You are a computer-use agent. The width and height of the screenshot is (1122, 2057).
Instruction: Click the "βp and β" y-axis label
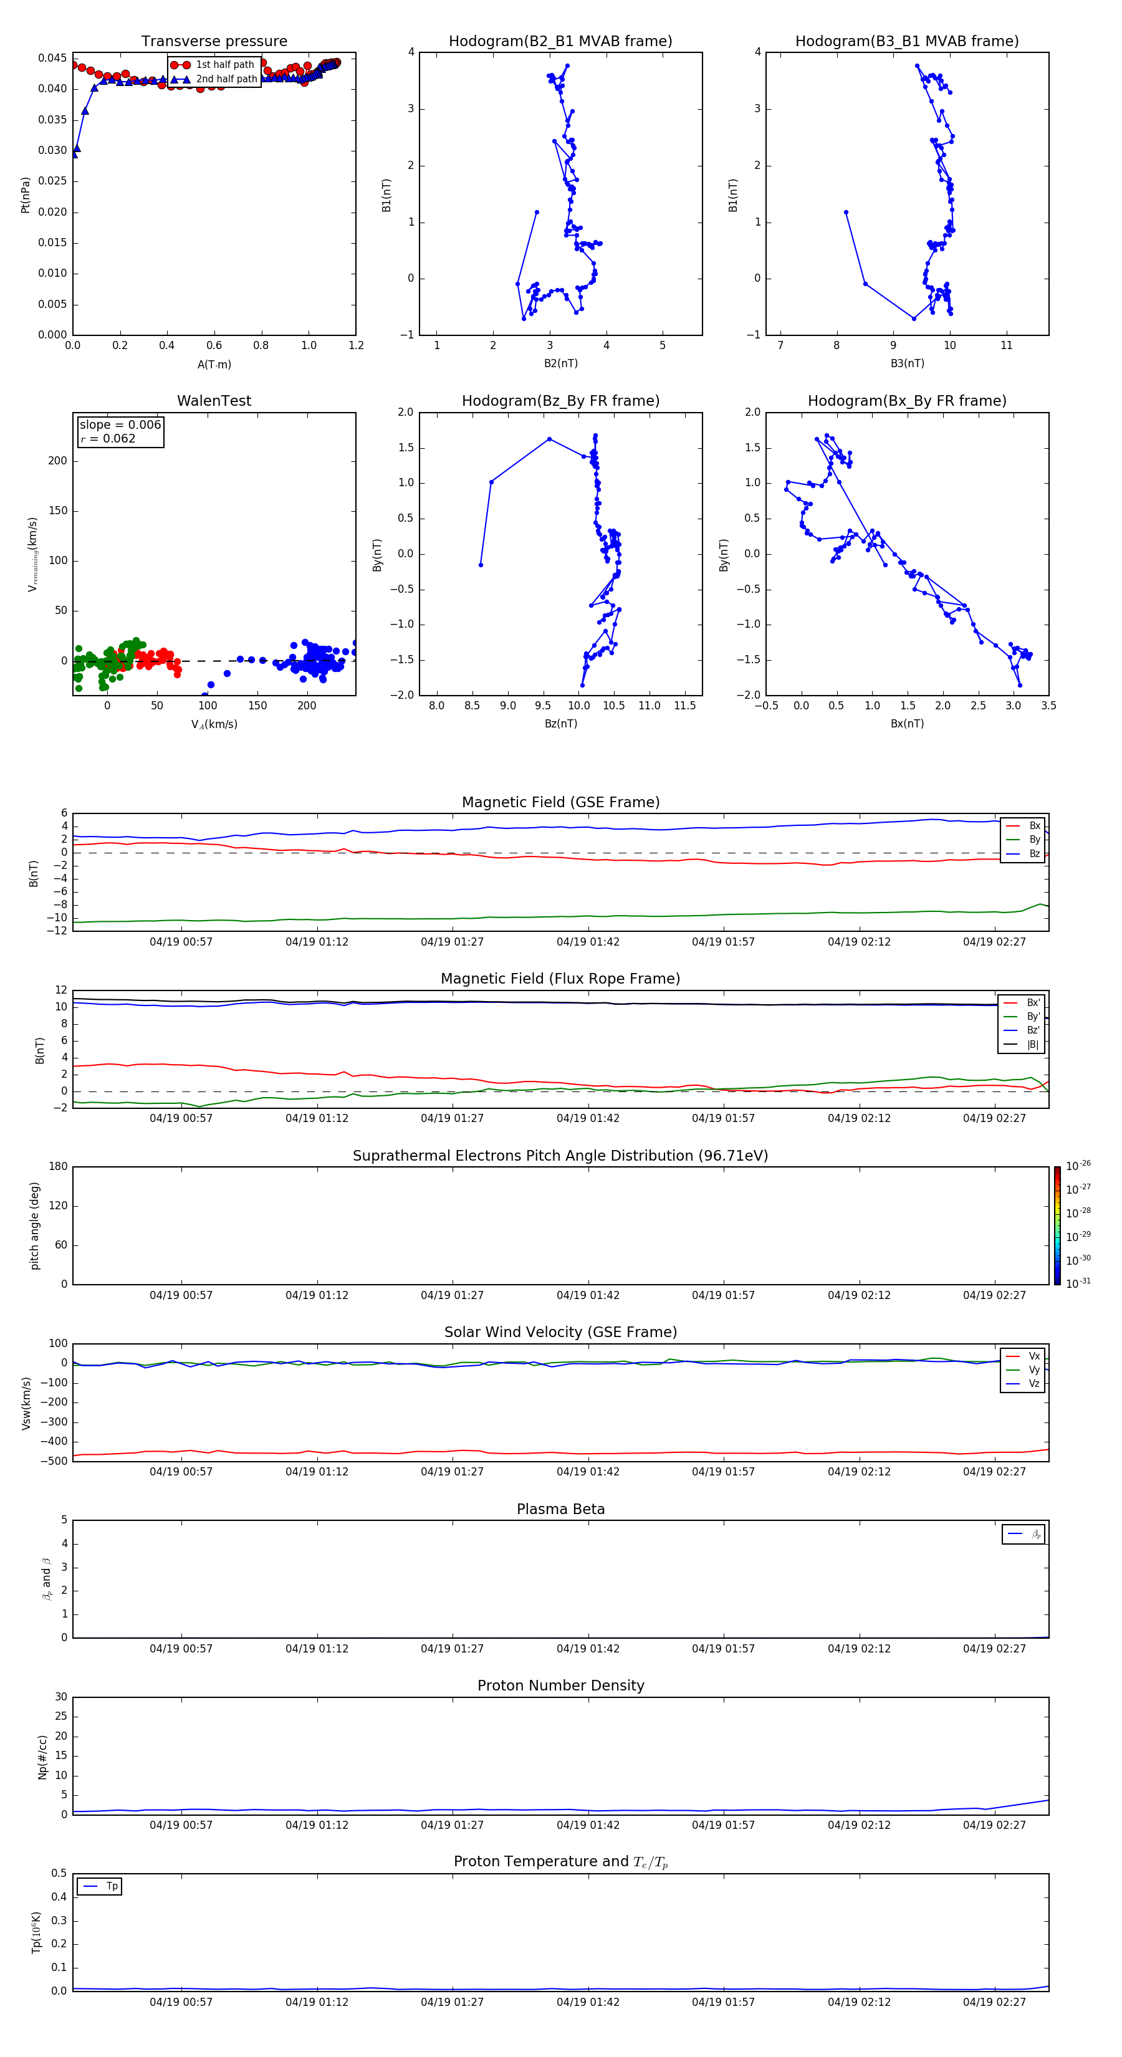pos(46,1580)
